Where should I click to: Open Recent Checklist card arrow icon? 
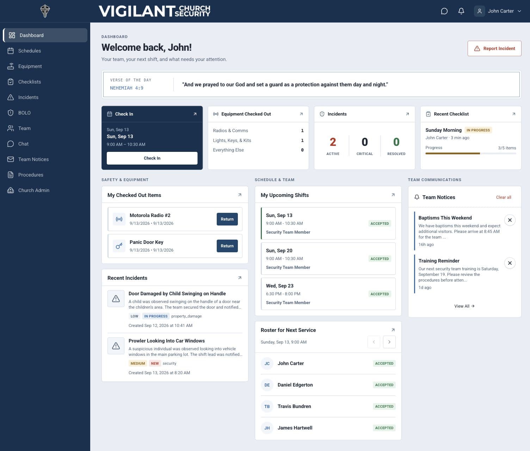coord(513,114)
